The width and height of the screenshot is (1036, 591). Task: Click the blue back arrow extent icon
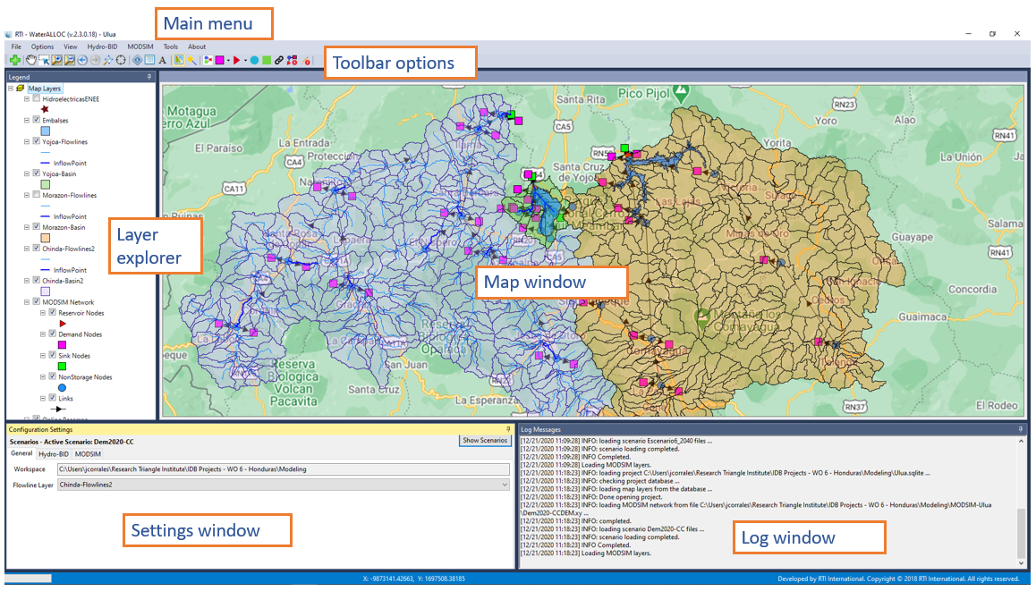(82, 61)
